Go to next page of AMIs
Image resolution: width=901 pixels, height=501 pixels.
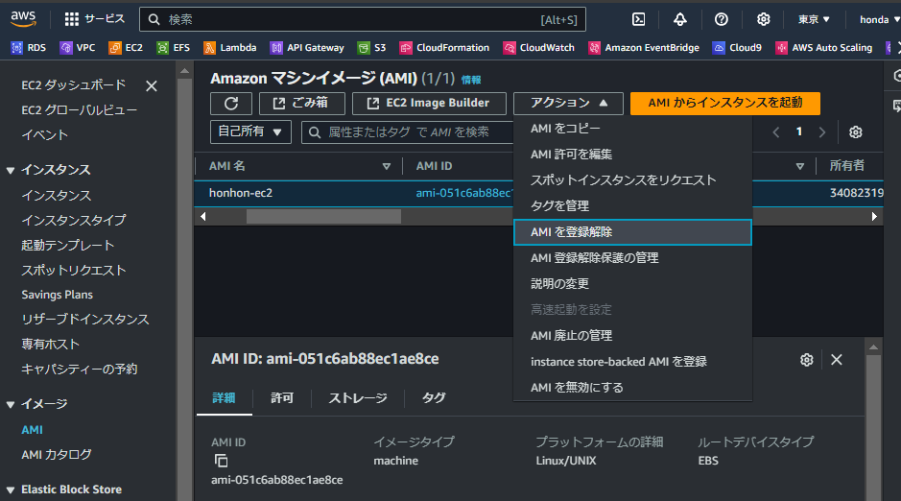click(x=822, y=132)
